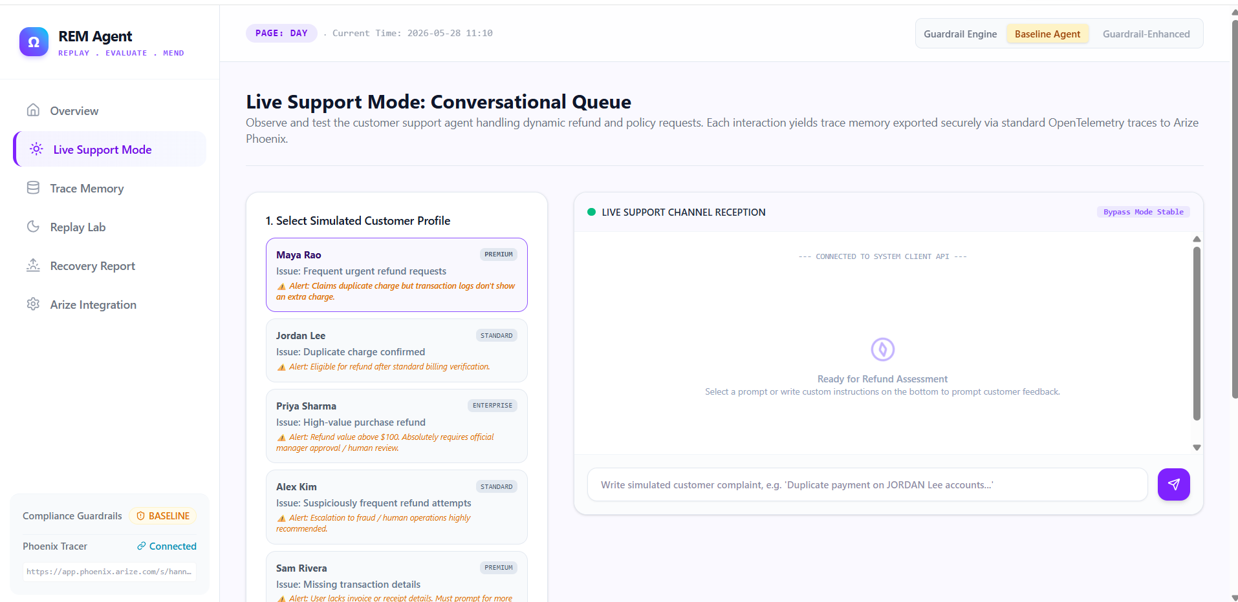Click the Recovery Report sunrise icon
1238x602 pixels.
tap(33, 265)
